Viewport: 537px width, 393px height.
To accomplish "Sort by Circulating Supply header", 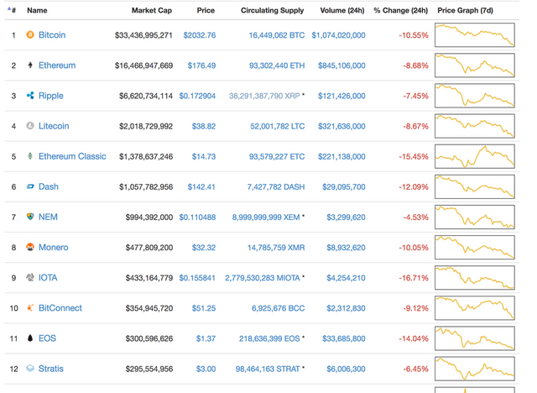I will pos(272,10).
